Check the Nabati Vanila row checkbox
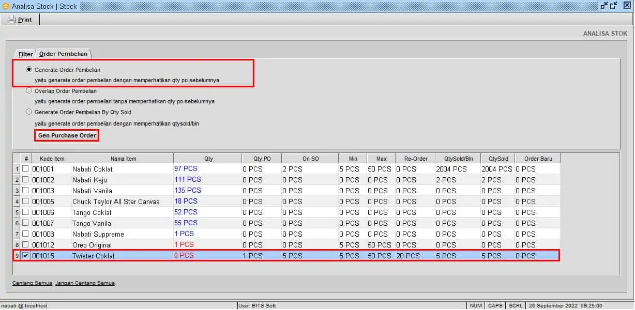 pyautogui.click(x=25, y=191)
